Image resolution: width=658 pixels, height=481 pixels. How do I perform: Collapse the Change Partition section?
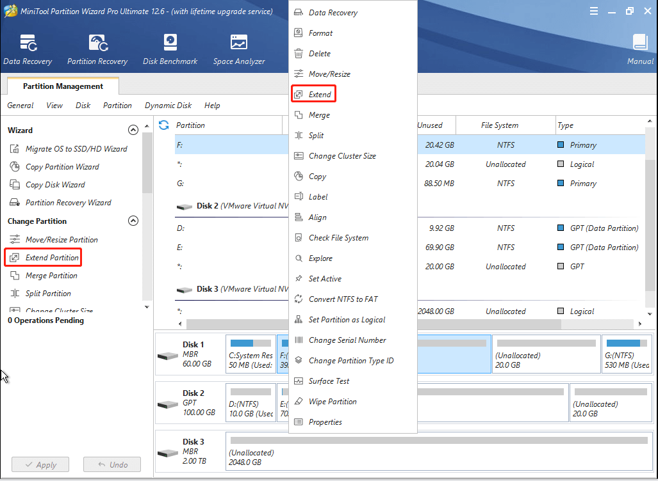point(133,221)
